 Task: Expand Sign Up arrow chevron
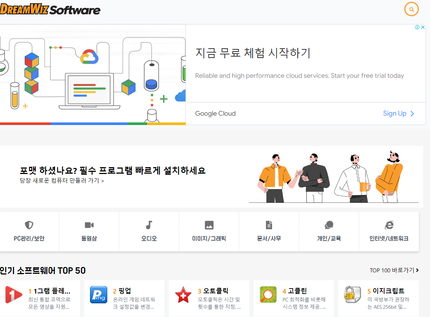coord(412,113)
